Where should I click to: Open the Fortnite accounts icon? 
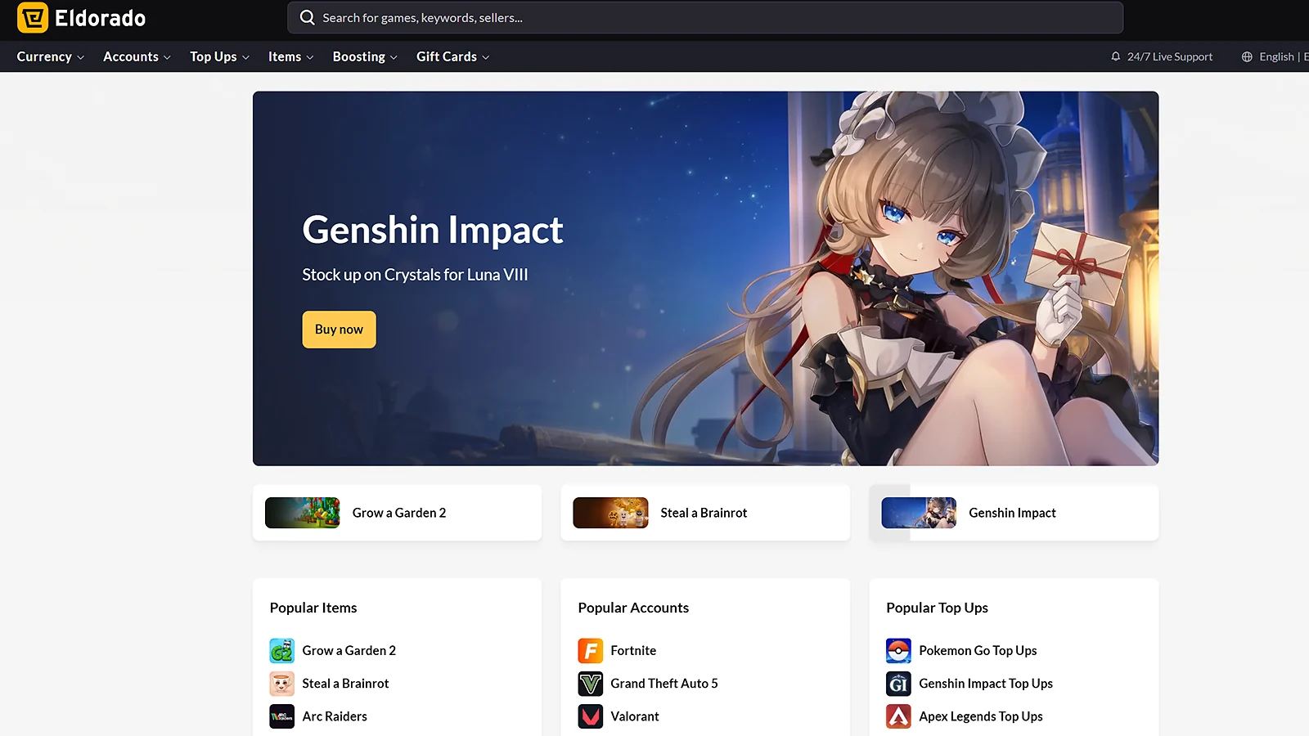(x=591, y=651)
